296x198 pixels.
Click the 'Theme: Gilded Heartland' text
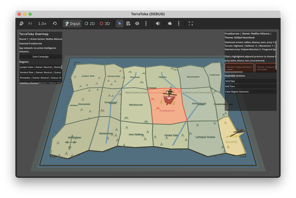point(239,37)
